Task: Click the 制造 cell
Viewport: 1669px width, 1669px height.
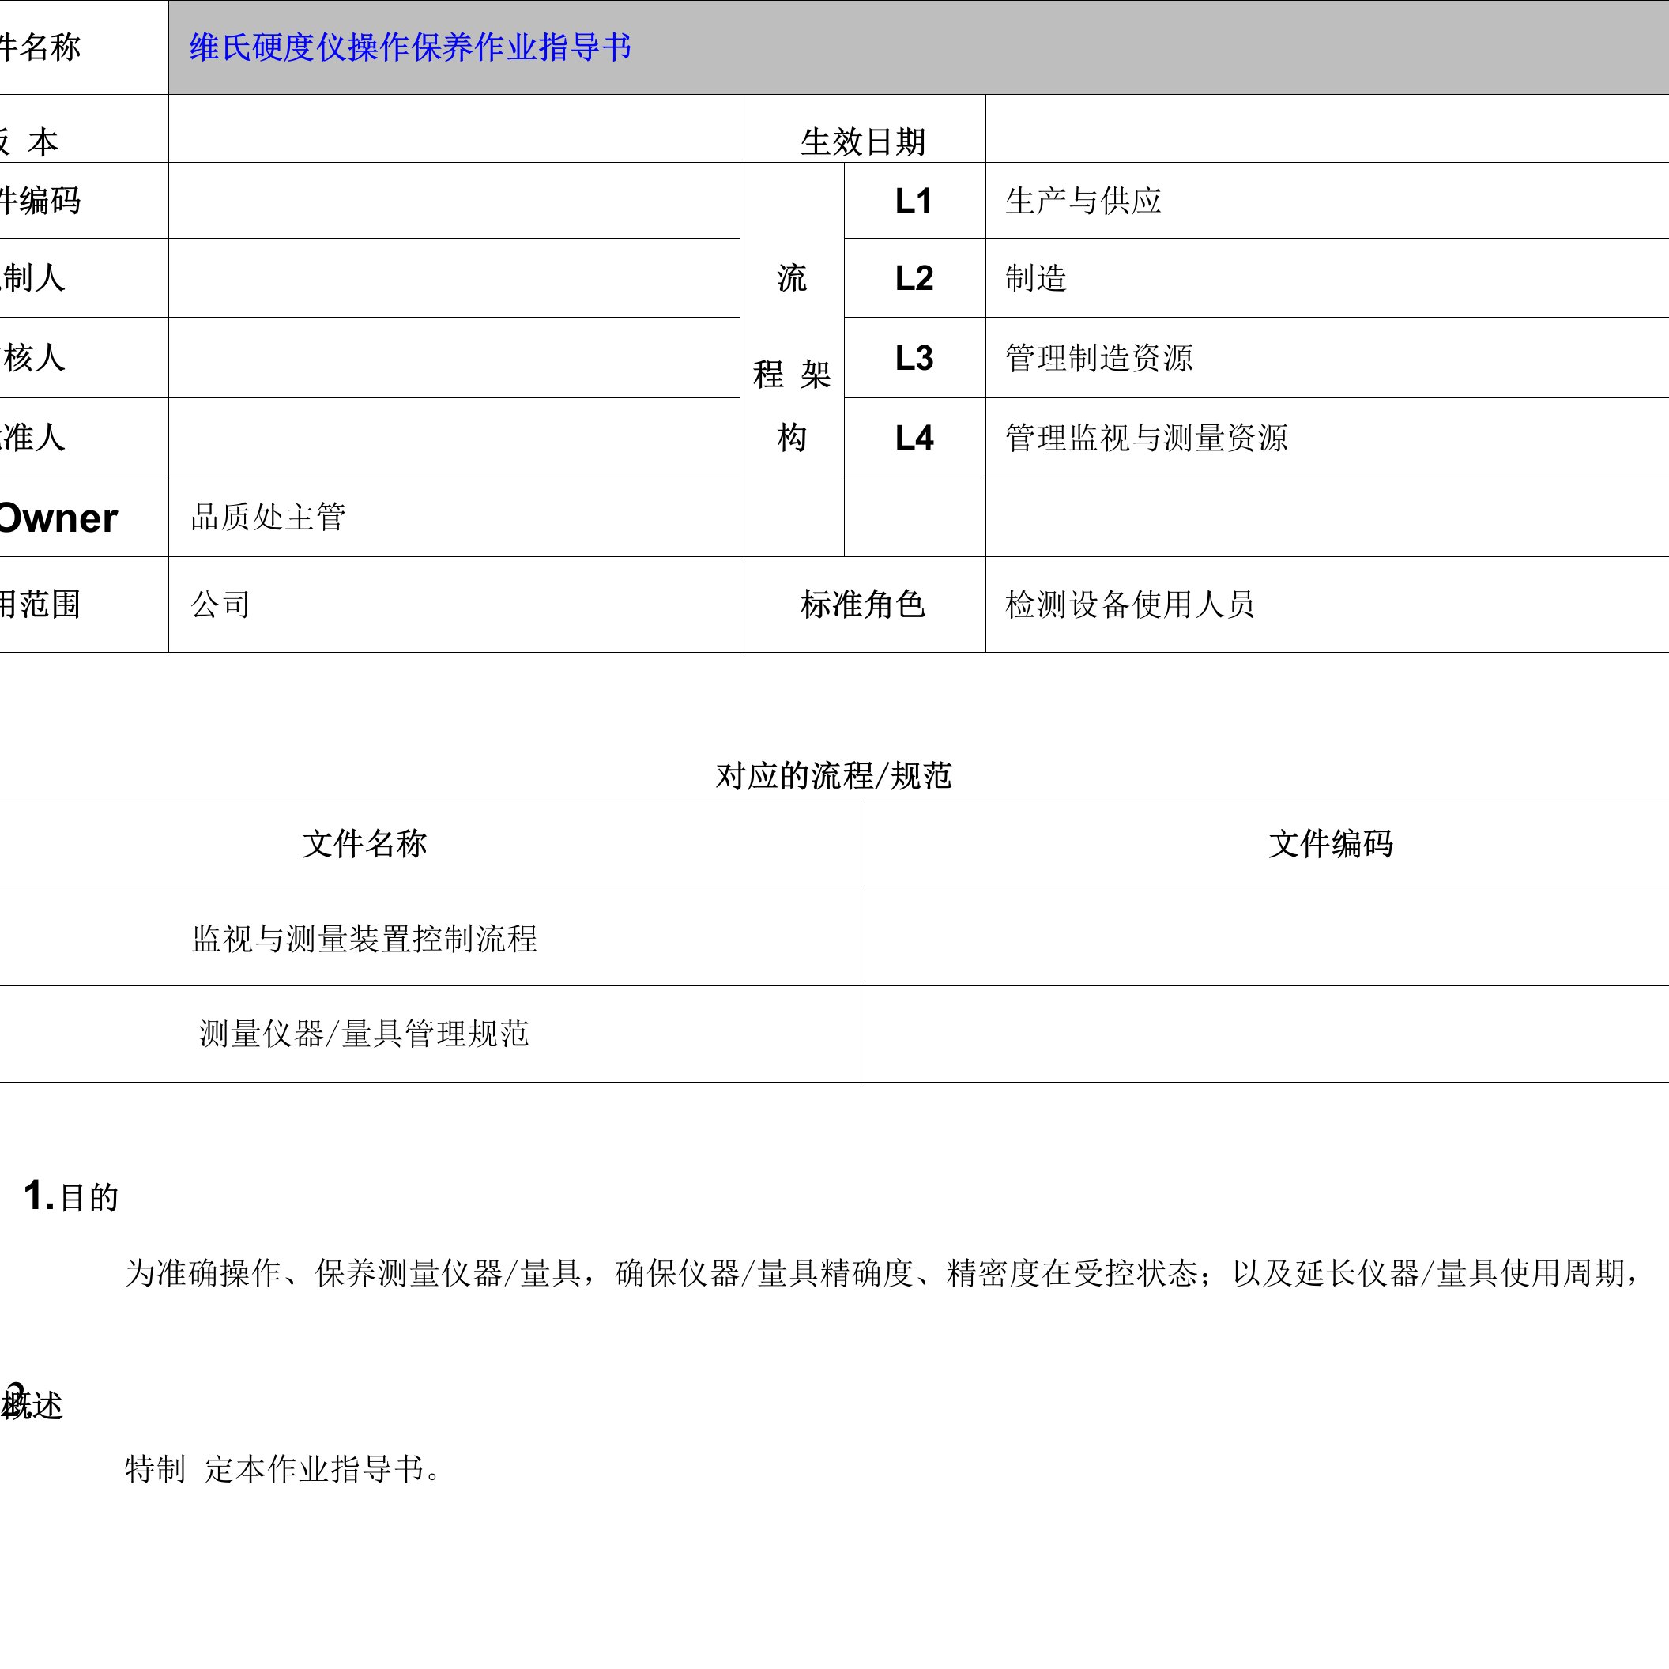Action: (1327, 278)
